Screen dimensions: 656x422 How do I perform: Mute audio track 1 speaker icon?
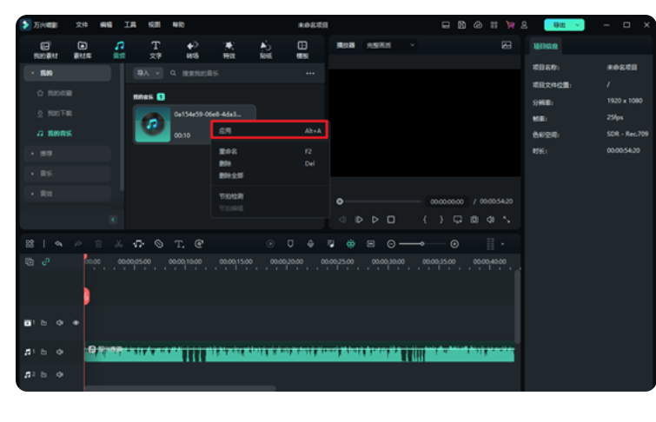60,353
